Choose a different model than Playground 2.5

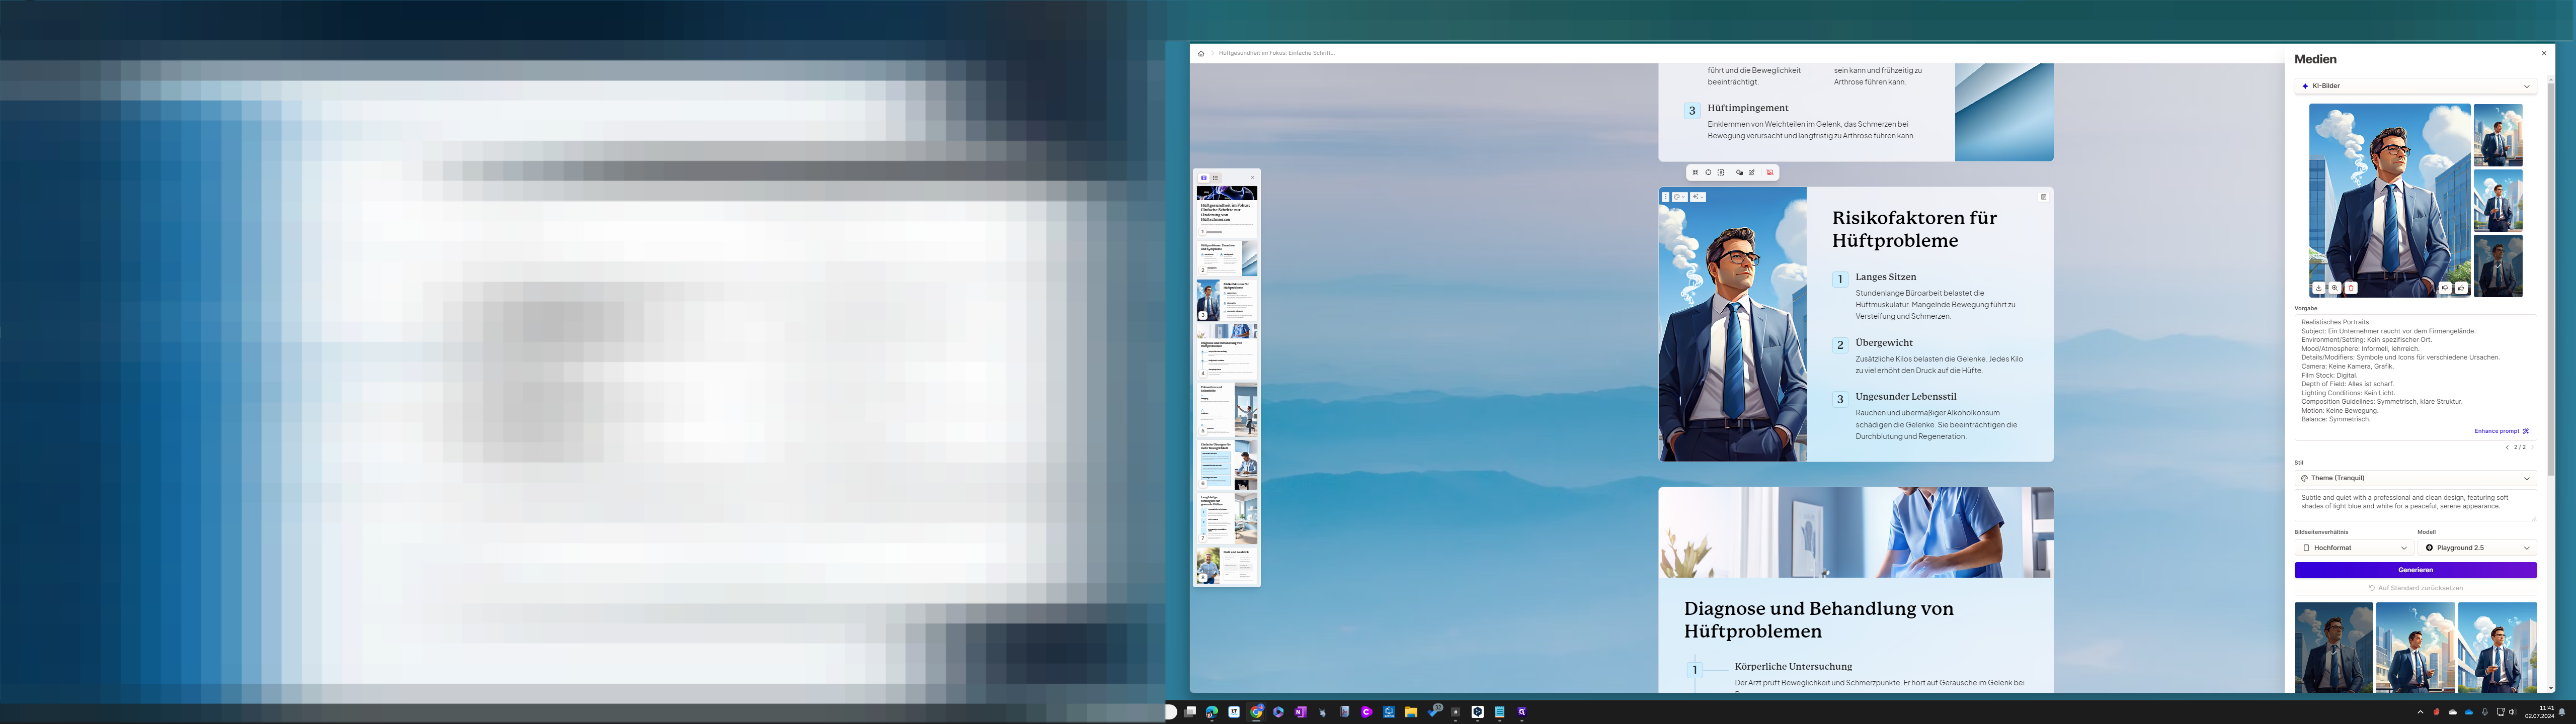coord(2477,548)
